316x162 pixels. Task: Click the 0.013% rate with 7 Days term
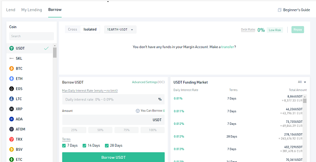click(179, 149)
